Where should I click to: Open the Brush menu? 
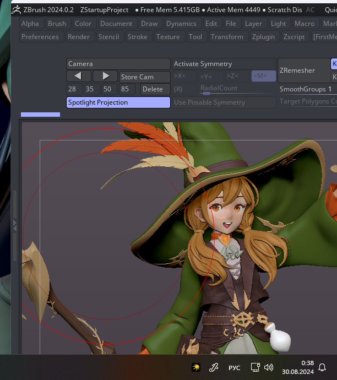pos(57,24)
